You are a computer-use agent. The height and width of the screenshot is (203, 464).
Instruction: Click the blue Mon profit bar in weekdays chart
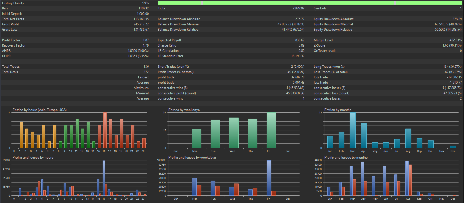[194, 187]
